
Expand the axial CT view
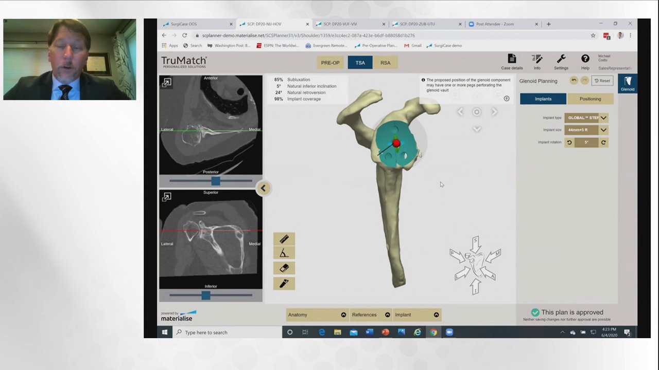(x=166, y=82)
